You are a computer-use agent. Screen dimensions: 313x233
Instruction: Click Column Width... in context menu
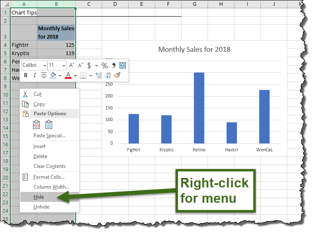click(x=51, y=187)
